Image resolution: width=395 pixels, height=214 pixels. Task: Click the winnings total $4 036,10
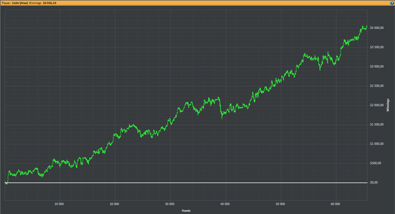pyautogui.click(x=50, y=3)
